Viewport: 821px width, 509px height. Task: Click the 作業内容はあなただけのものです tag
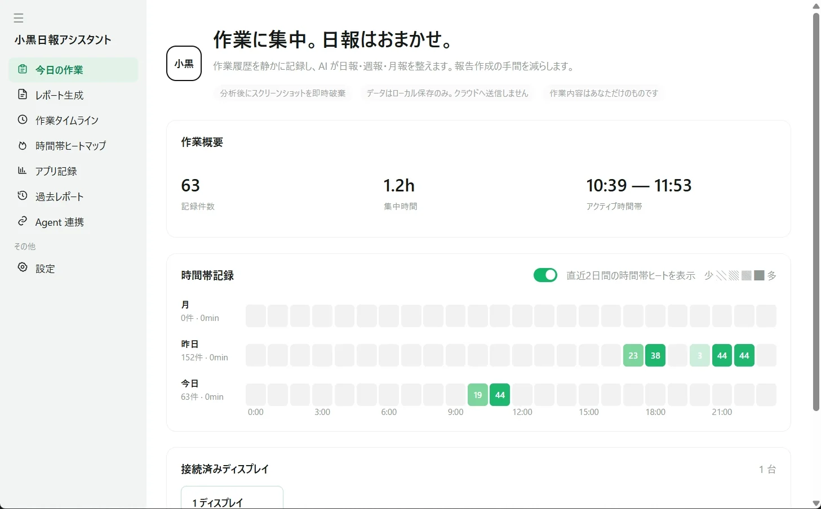(603, 93)
